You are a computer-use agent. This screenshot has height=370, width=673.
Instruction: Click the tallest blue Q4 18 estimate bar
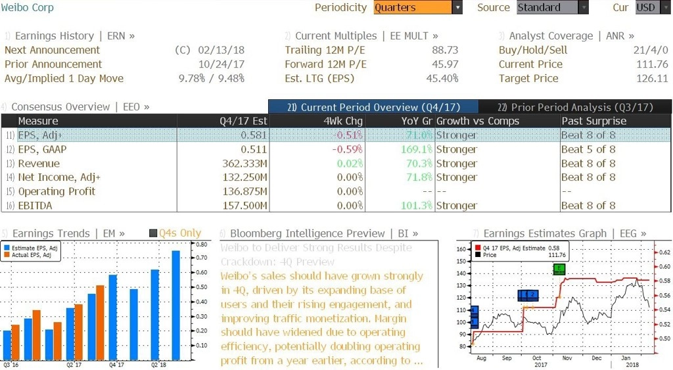176,305
